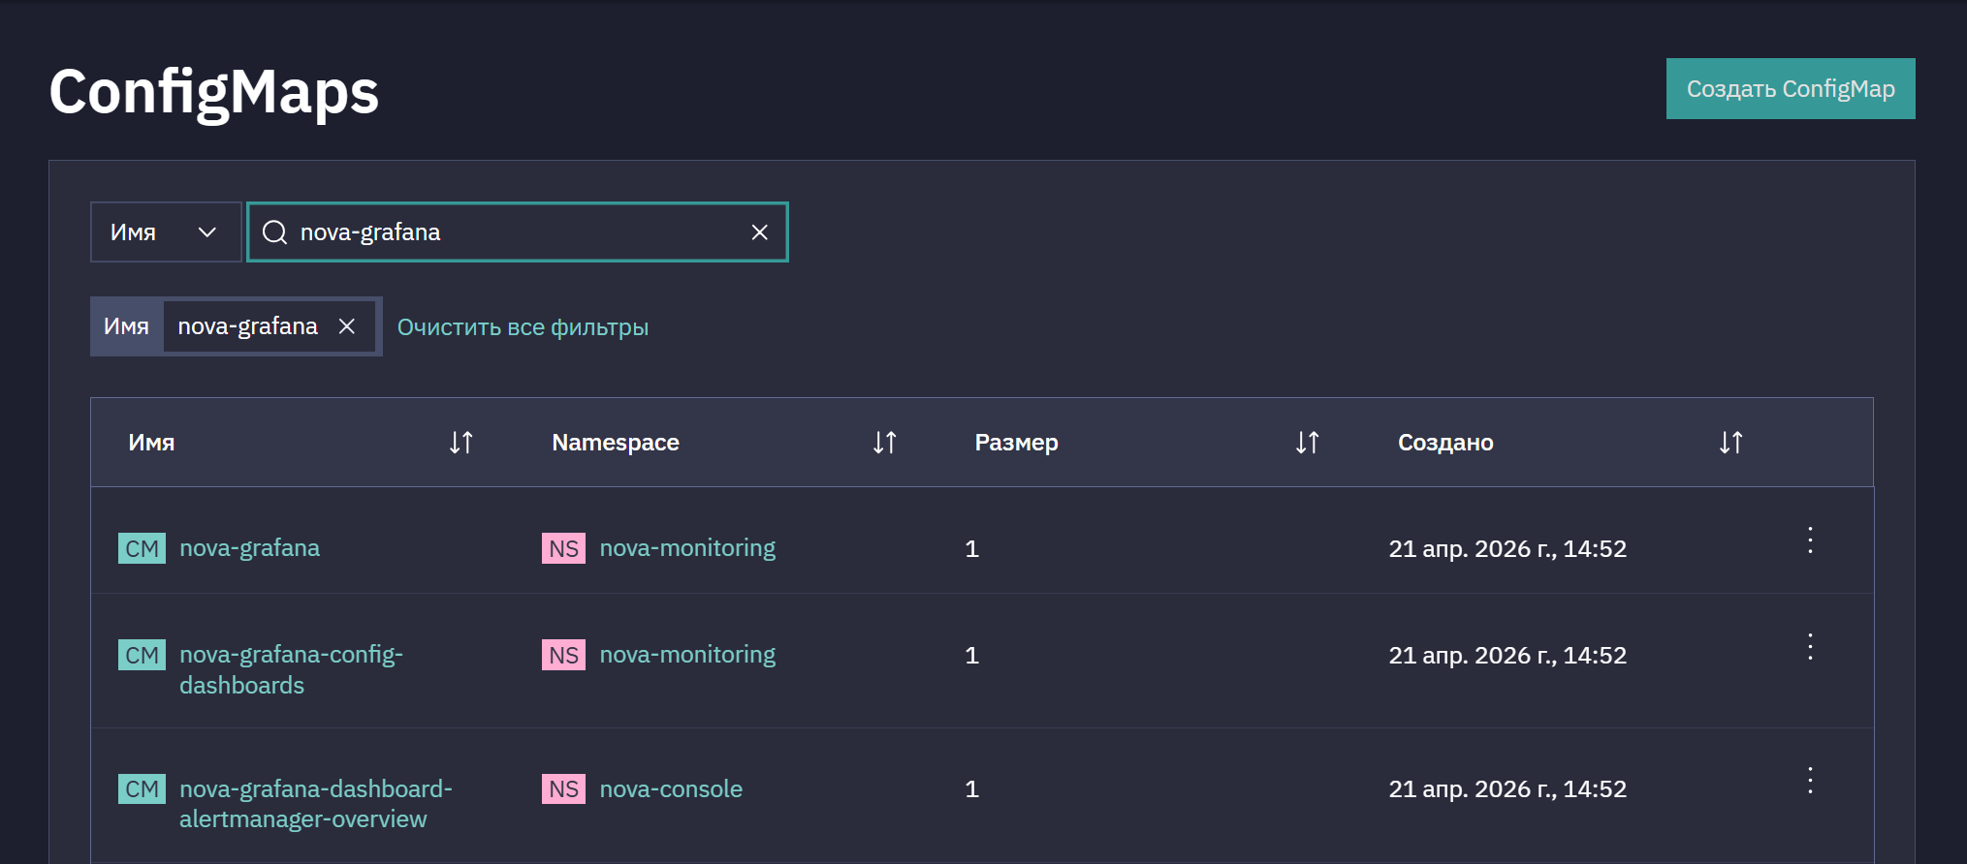Open nova-monitoring namespace in nova-grafana row

(687, 548)
